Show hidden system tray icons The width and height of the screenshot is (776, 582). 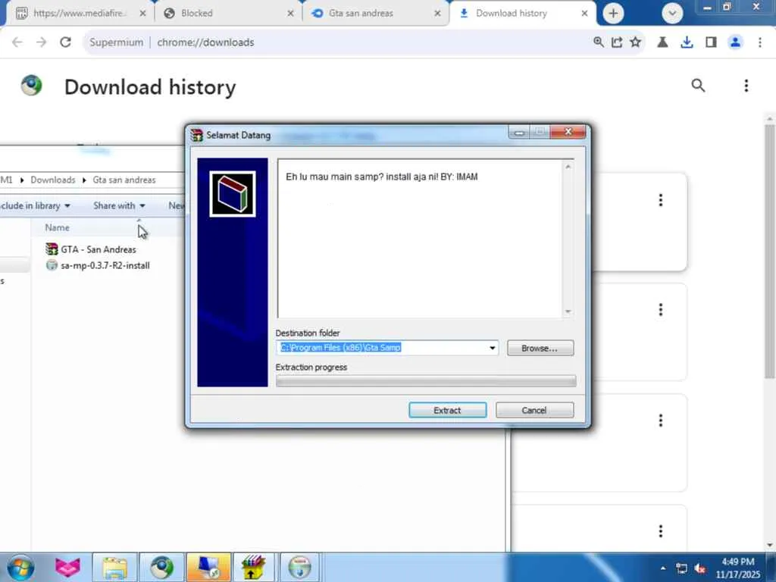663,568
